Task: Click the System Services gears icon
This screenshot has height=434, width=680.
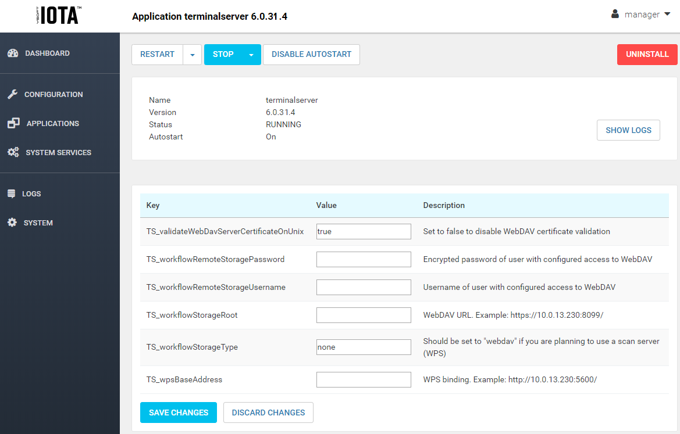Action: [x=13, y=152]
